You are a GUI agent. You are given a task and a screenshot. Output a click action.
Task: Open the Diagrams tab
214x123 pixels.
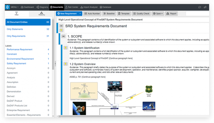[x=42, y=7]
